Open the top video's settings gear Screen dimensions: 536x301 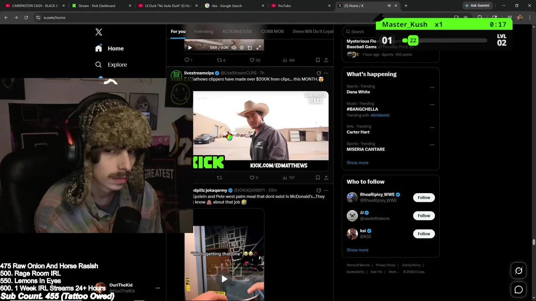click(242, 48)
